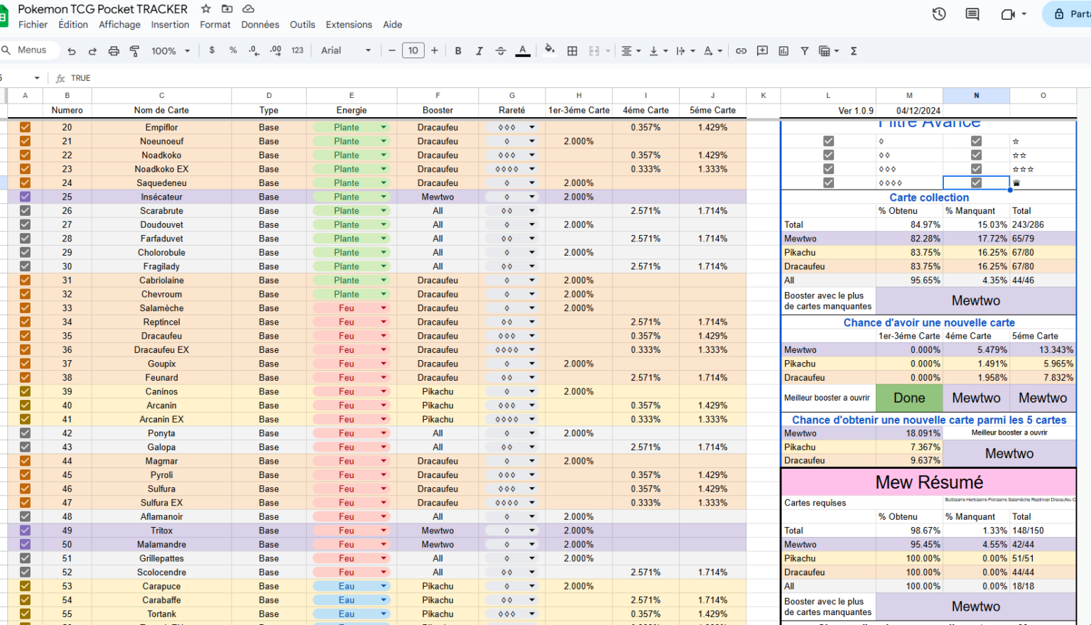Pick a fill color from paint bucket
The width and height of the screenshot is (1091, 625).
(x=549, y=50)
